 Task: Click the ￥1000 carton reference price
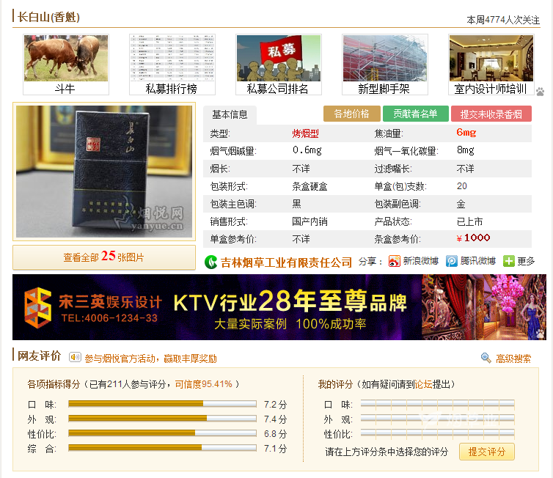[473, 238]
